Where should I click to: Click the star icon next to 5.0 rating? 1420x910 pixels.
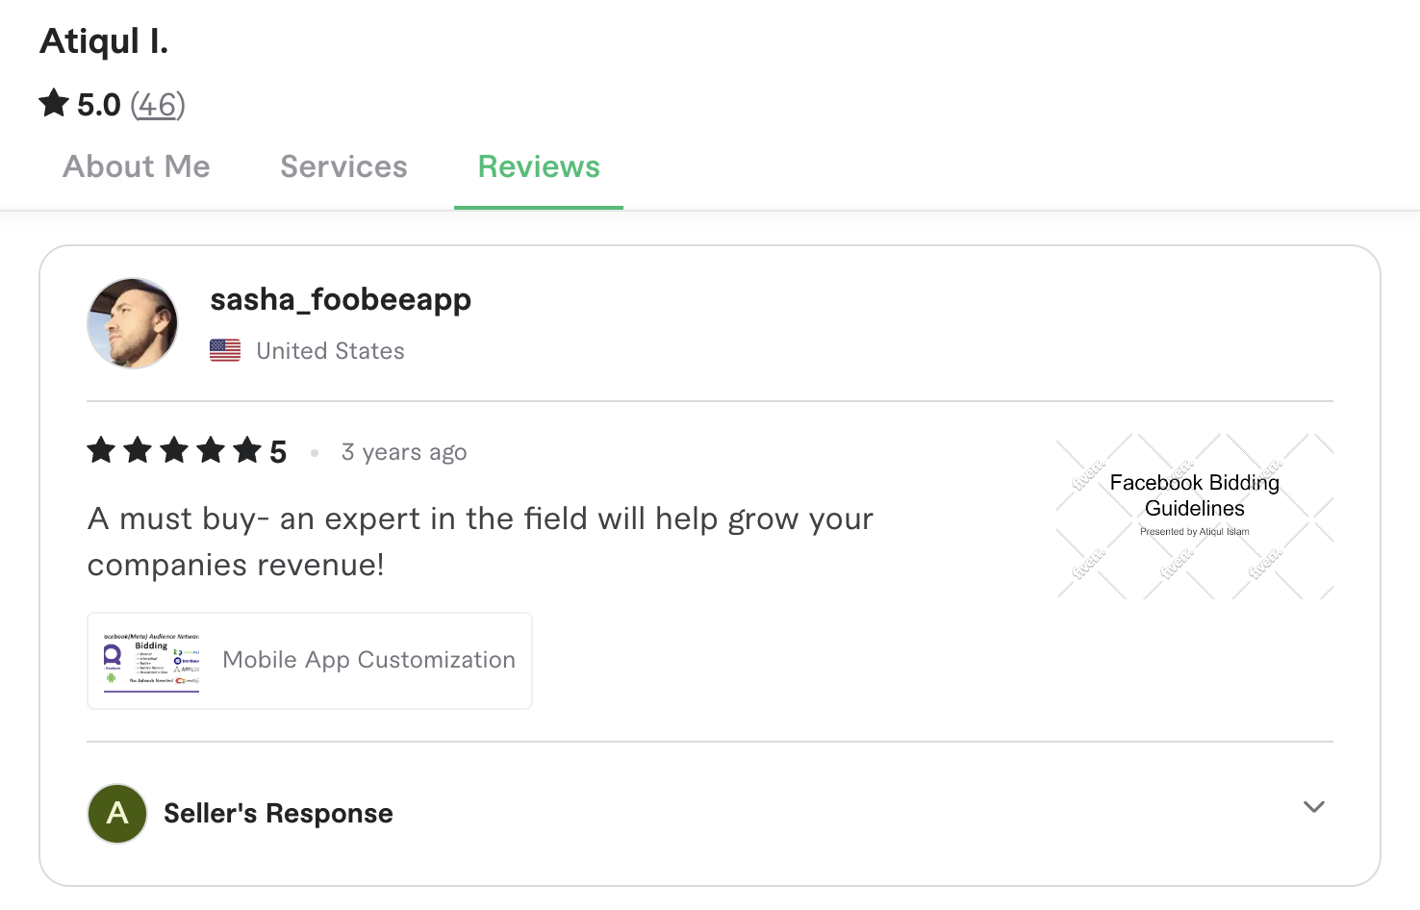click(x=54, y=104)
